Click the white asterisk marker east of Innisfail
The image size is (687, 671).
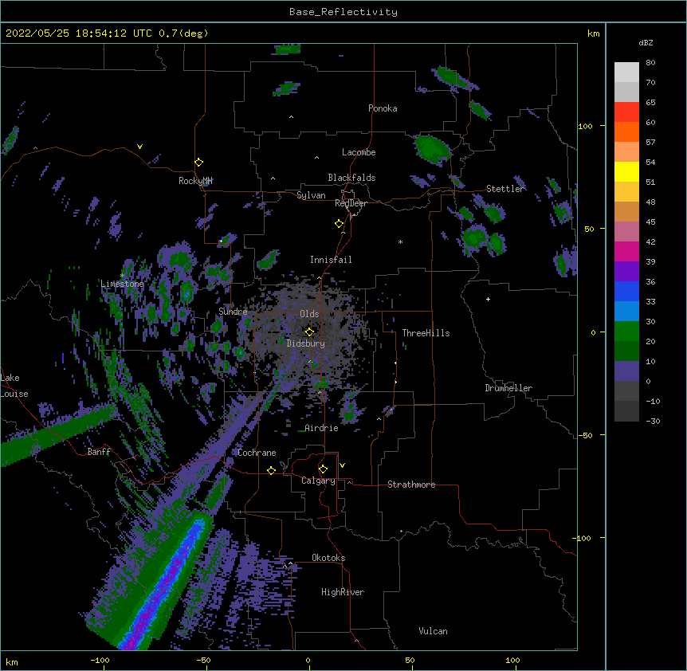pyautogui.click(x=400, y=241)
